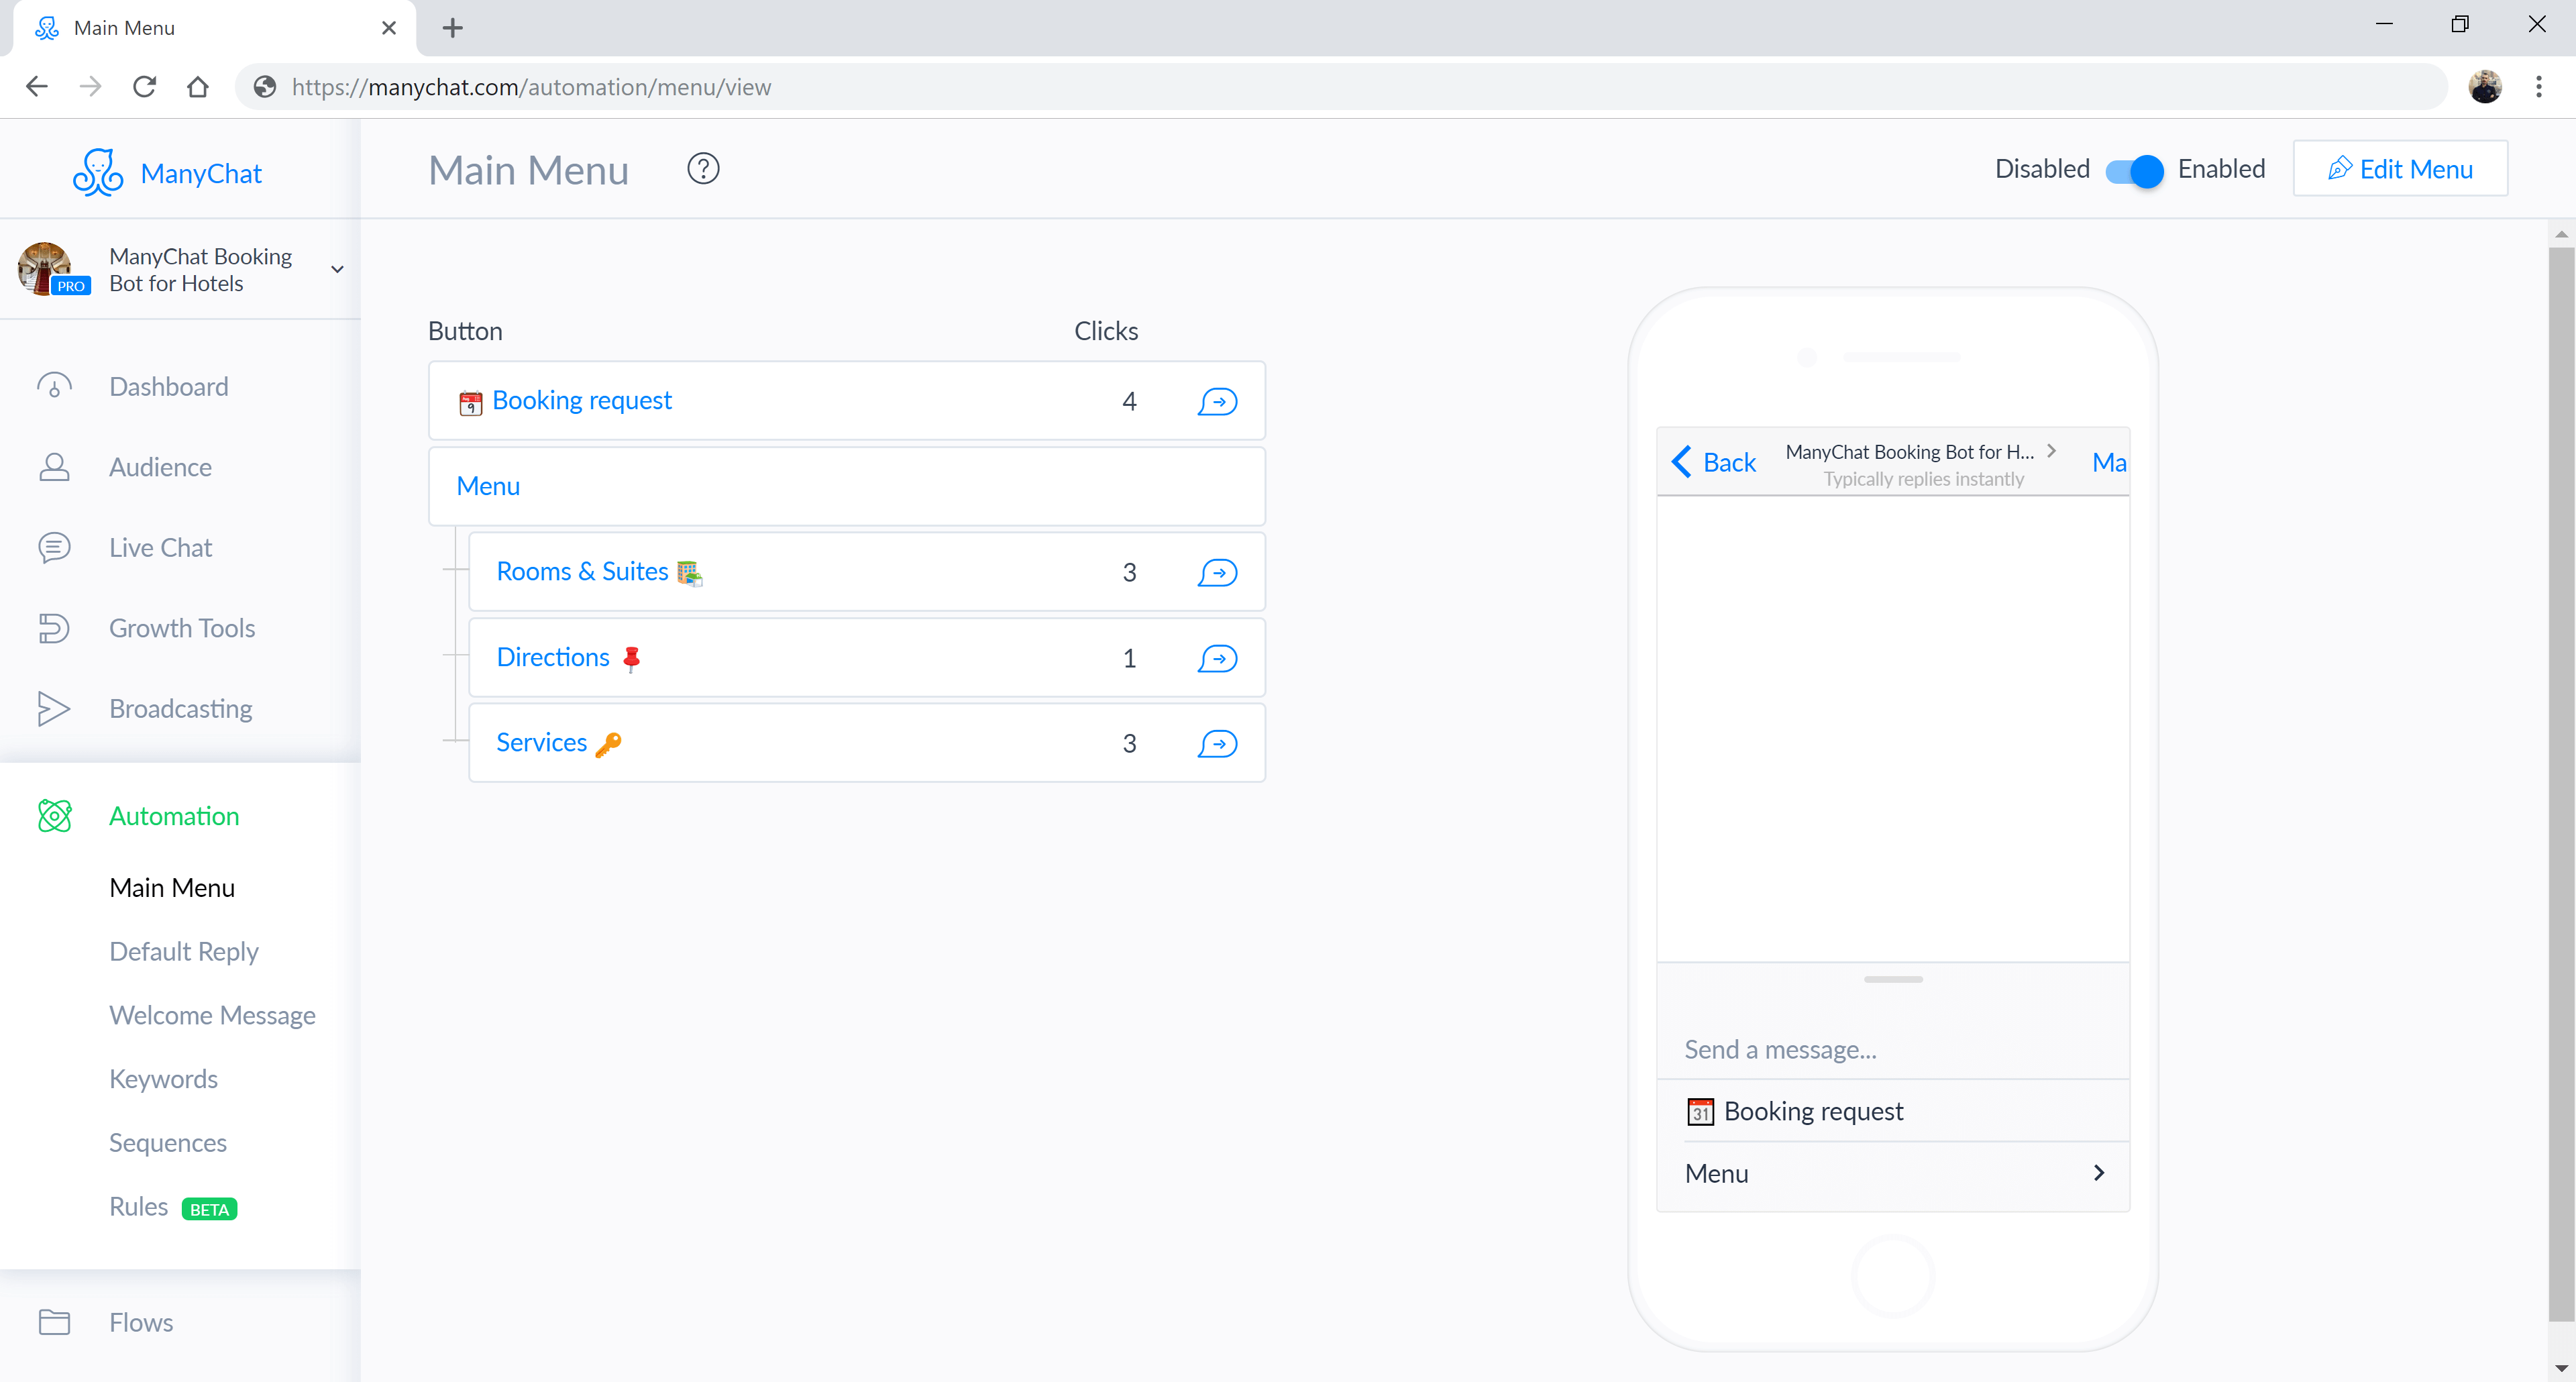Reload the page with browser refresh icon
Image resolution: width=2576 pixels, height=1382 pixels.
coord(144,87)
